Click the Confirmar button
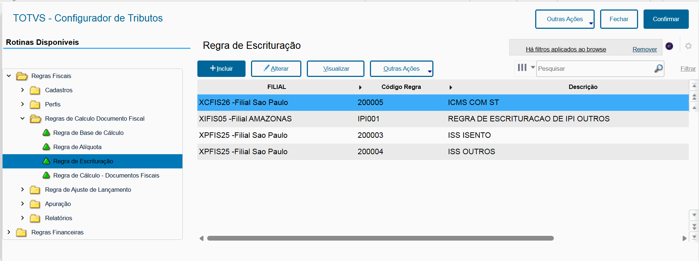The width and height of the screenshot is (699, 261). 666,19
